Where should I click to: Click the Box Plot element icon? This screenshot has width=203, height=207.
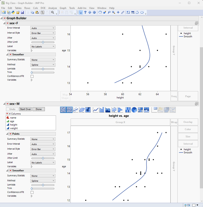(114, 110)
